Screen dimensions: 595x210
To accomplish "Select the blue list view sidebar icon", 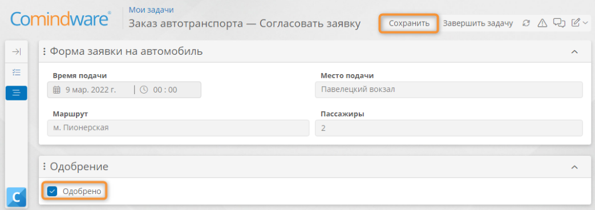I will tap(17, 93).
